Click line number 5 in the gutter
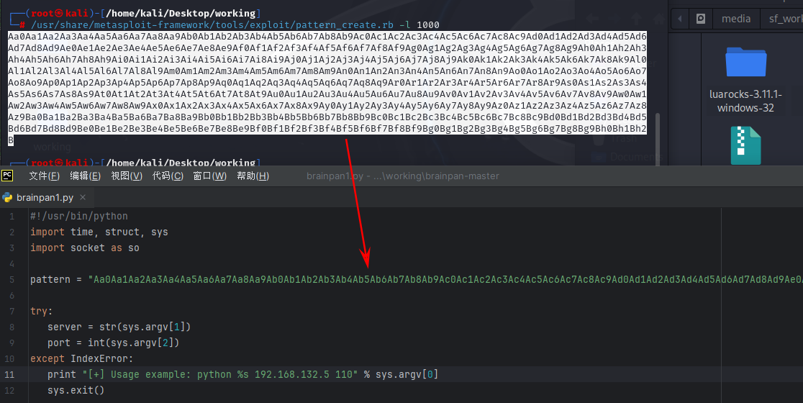Viewport: 803px width, 403px height. (x=12, y=280)
